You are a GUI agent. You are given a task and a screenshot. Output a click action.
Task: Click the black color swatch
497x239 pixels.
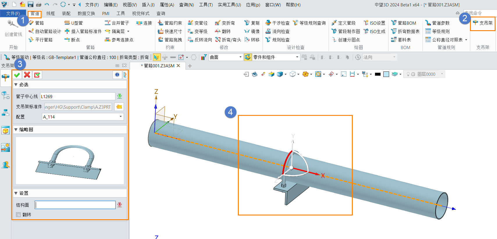pyautogui.click(x=378, y=74)
